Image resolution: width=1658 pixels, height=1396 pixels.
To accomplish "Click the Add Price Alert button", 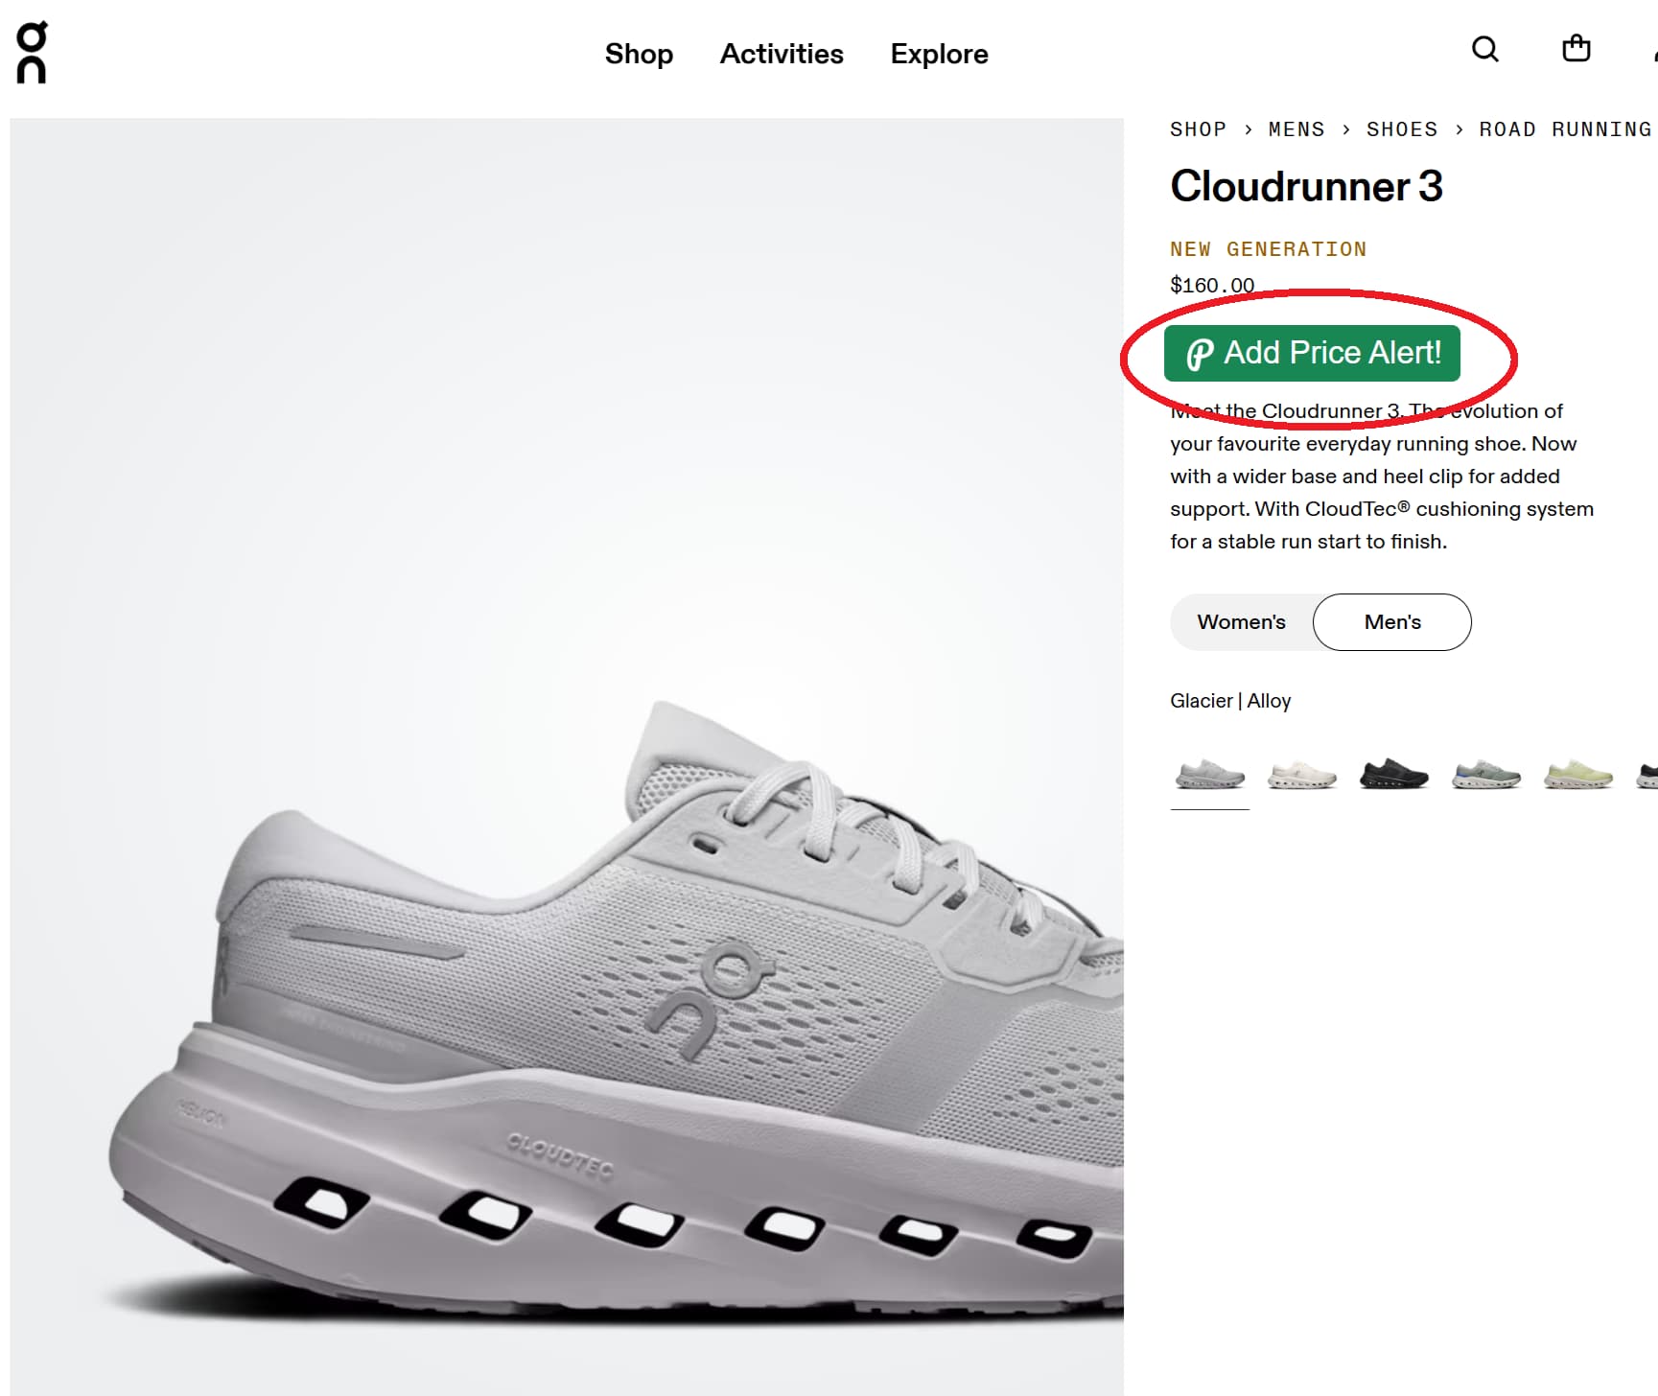I will point(1311,353).
